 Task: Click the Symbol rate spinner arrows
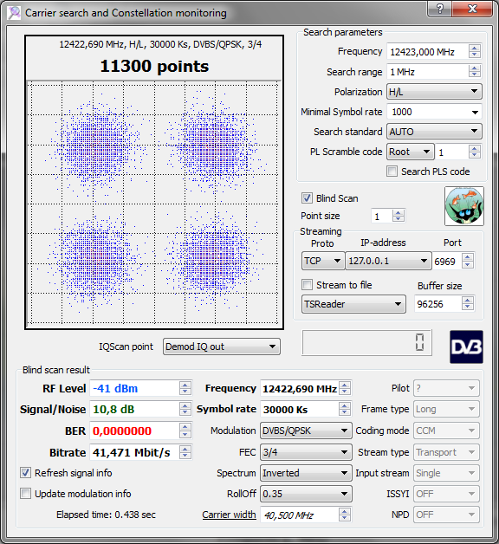(x=345, y=409)
